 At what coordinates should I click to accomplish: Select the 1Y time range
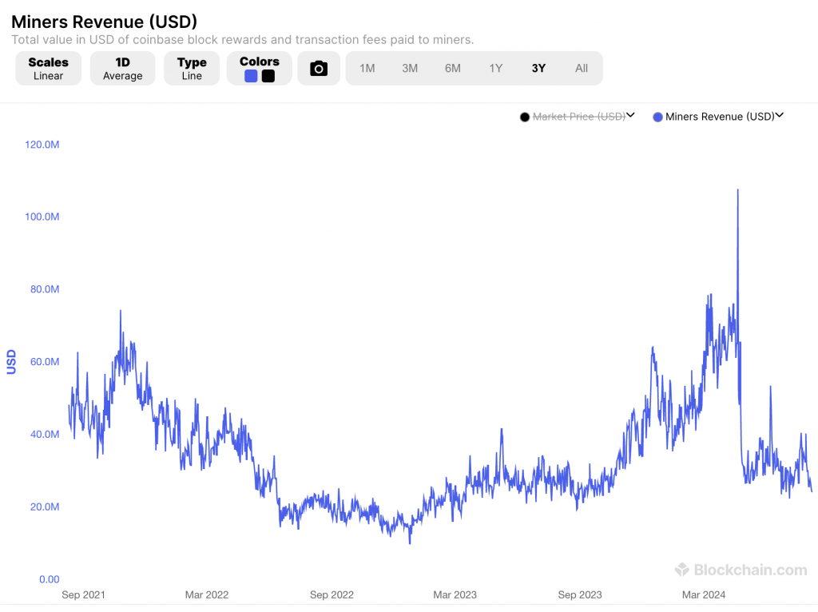pos(496,69)
